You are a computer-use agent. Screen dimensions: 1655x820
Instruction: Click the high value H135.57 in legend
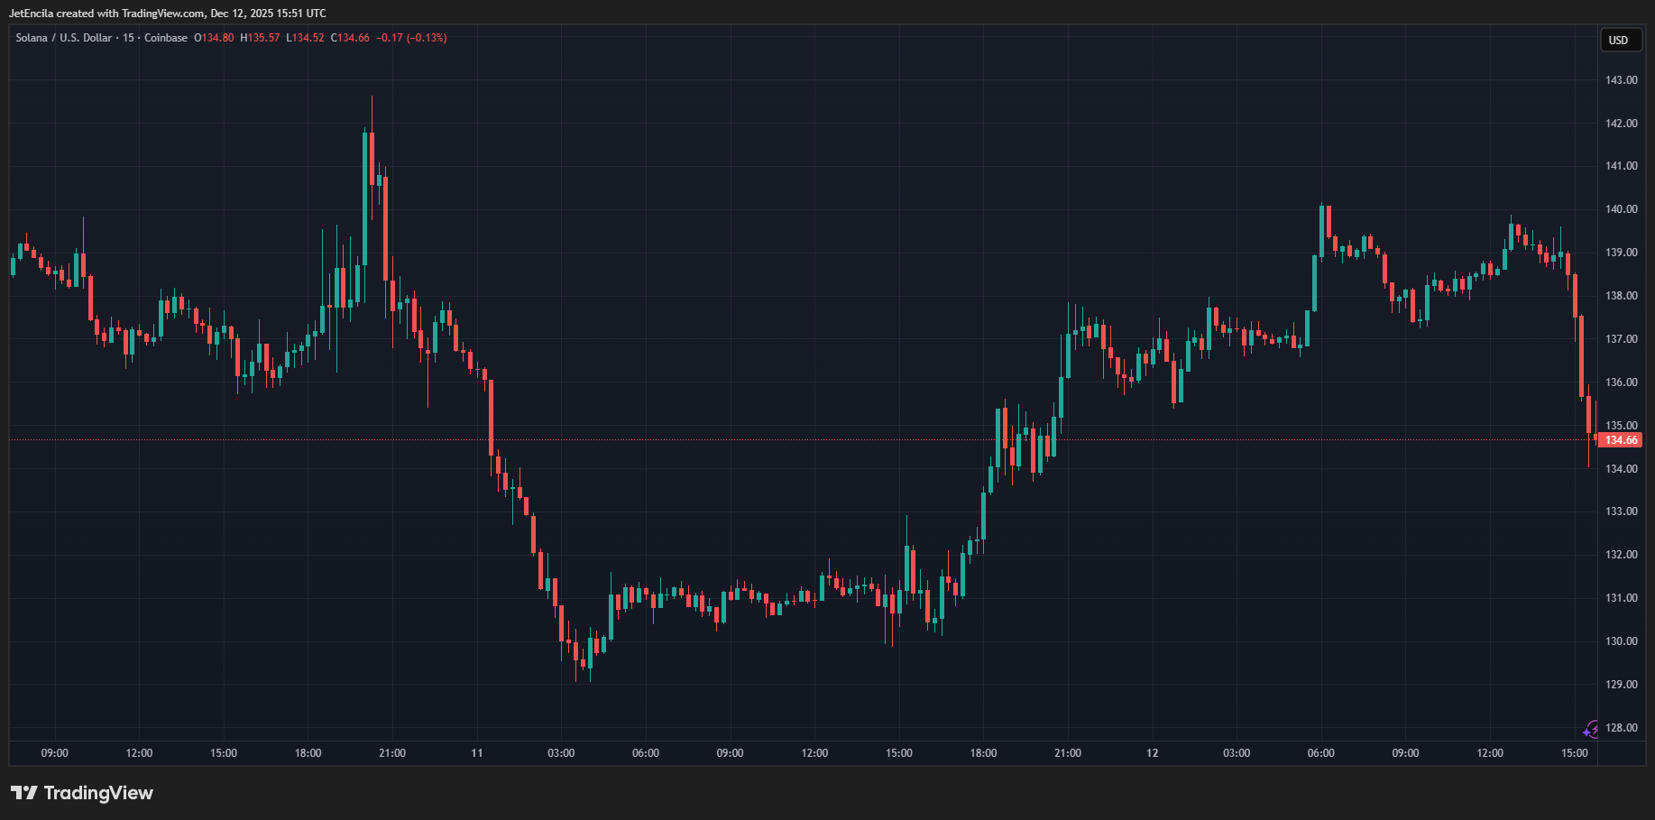(260, 38)
